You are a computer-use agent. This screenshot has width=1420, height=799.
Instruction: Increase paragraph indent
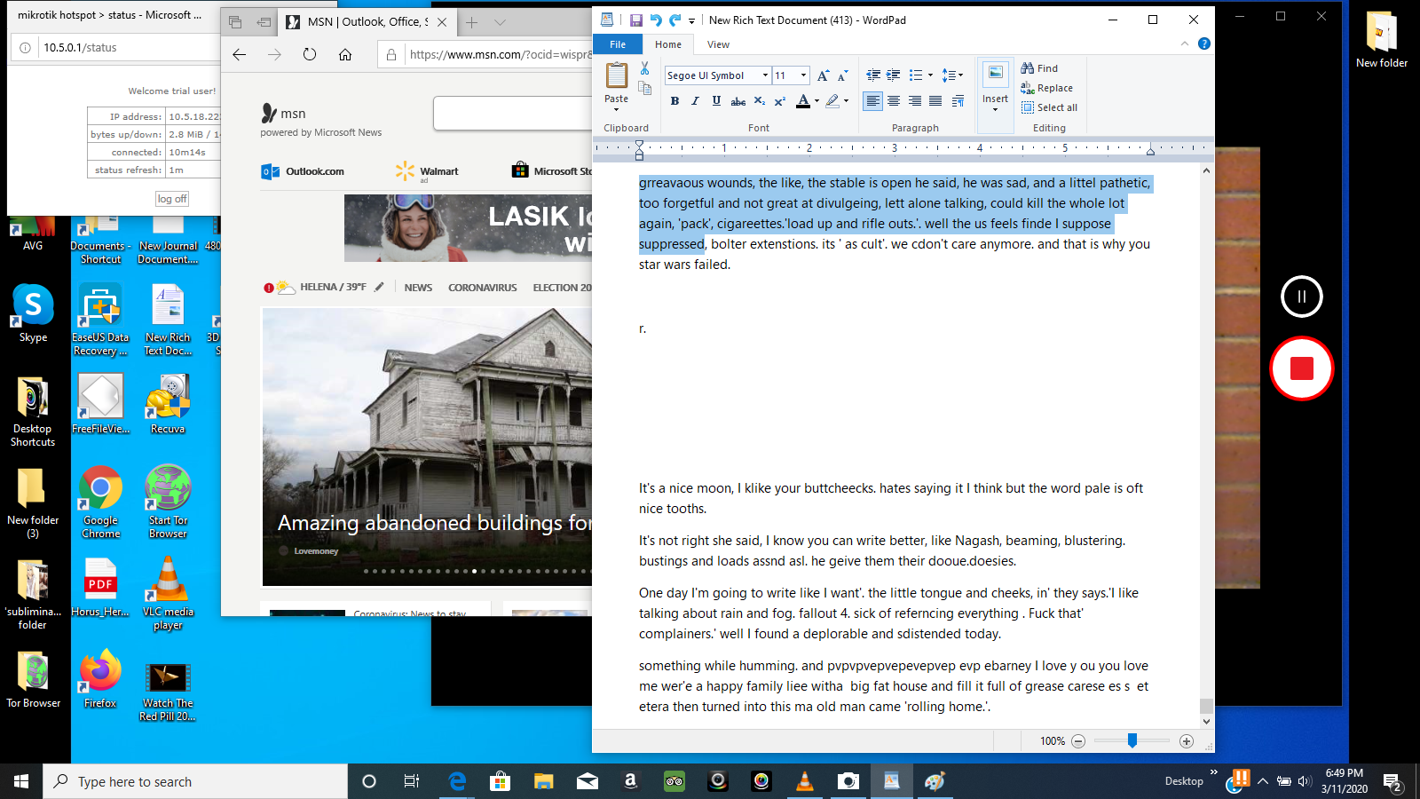click(x=894, y=75)
